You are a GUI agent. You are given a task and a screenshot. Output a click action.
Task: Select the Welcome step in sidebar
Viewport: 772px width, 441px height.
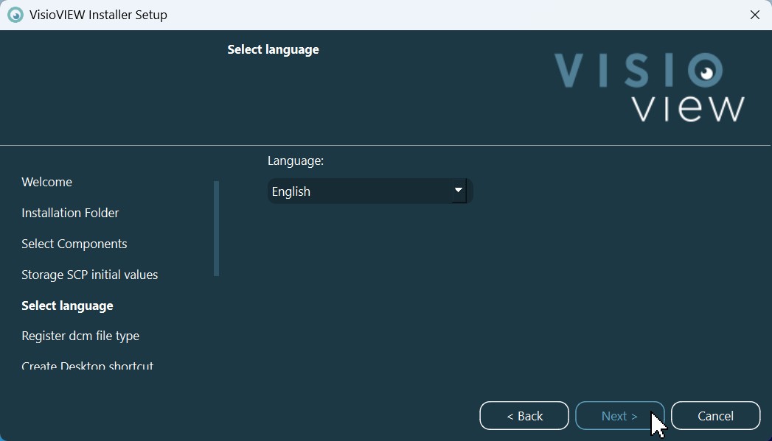click(47, 182)
